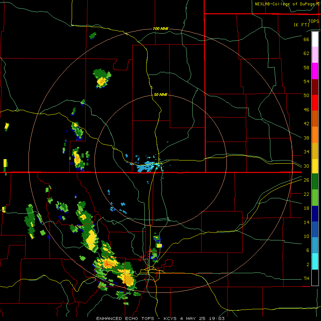The image size is (321, 321).
Task: Select the burnt orange legend swatch
Action: click(x=315, y=118)
